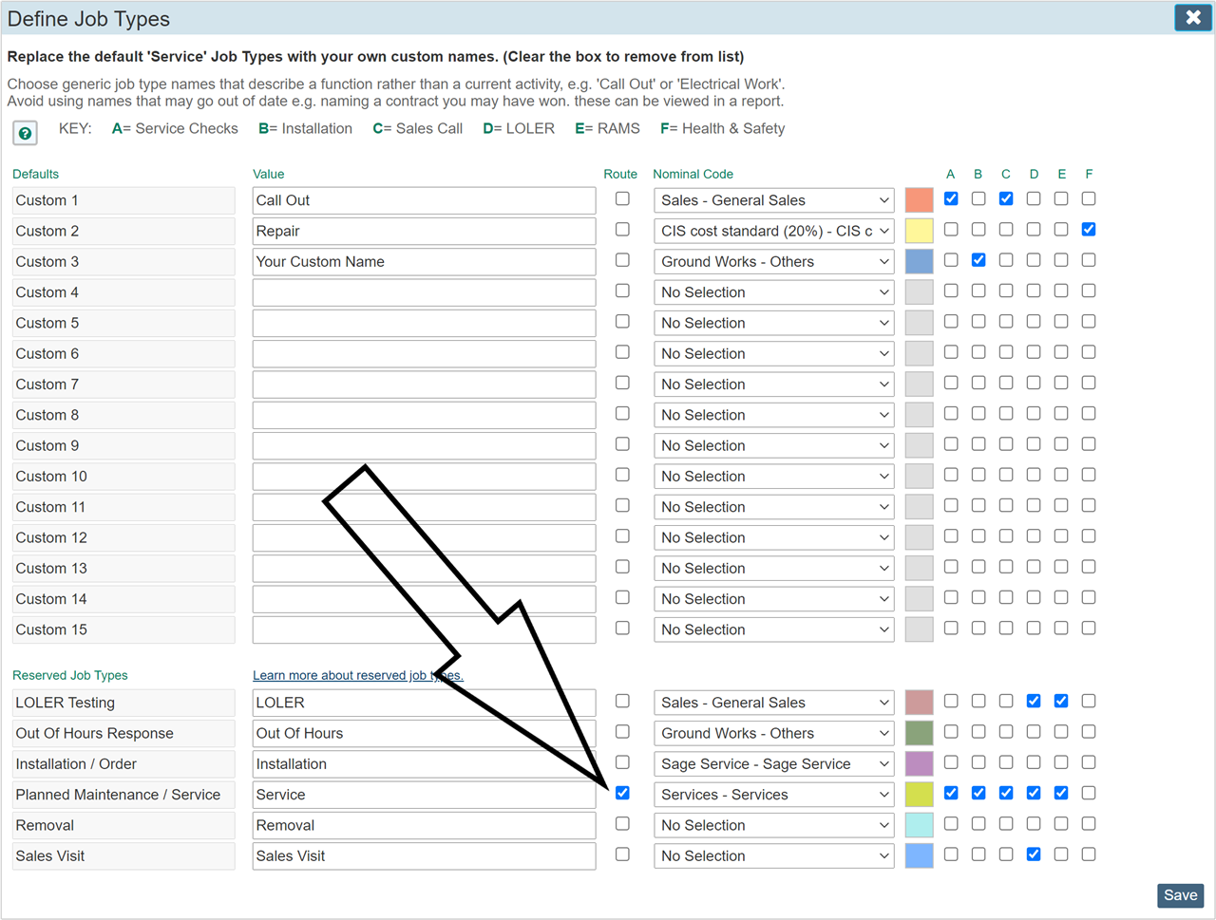Edit the Call Out value field
This screenshot has width=1216, height=920.
coord(424,200)
